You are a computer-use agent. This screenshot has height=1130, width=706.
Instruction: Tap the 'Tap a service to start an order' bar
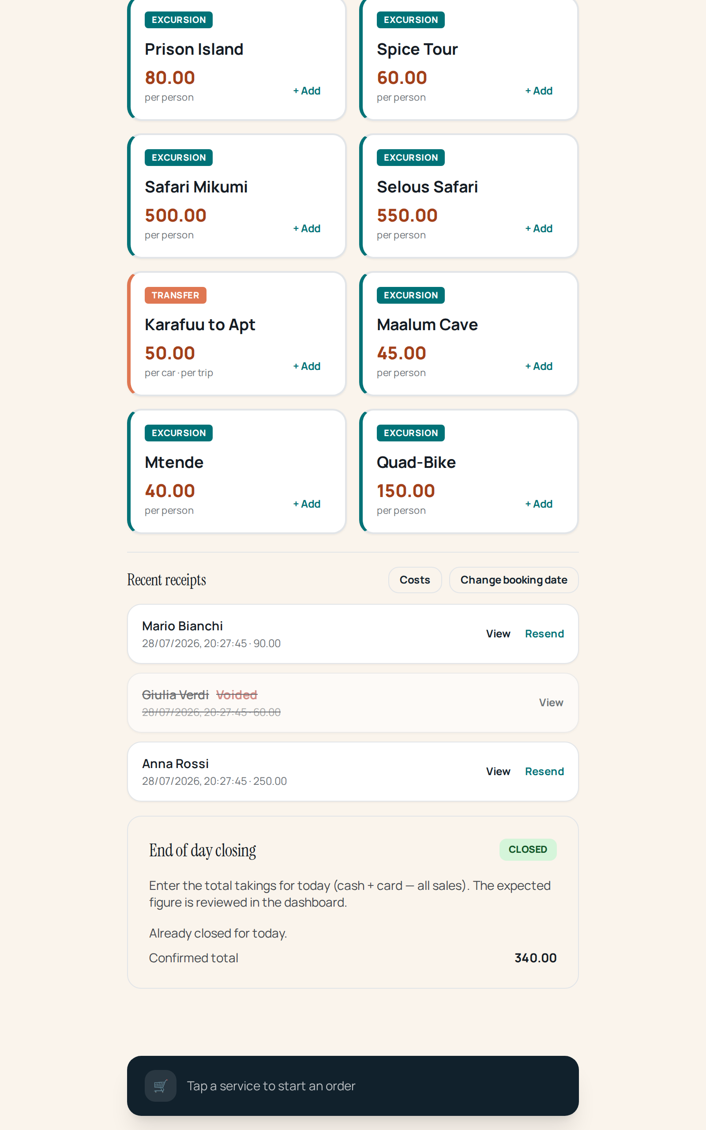353,1086
